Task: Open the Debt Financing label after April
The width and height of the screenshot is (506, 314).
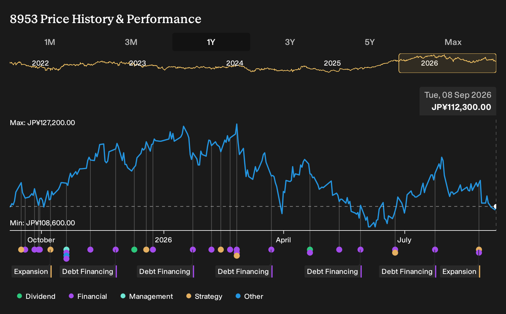Action: [333, 271]
